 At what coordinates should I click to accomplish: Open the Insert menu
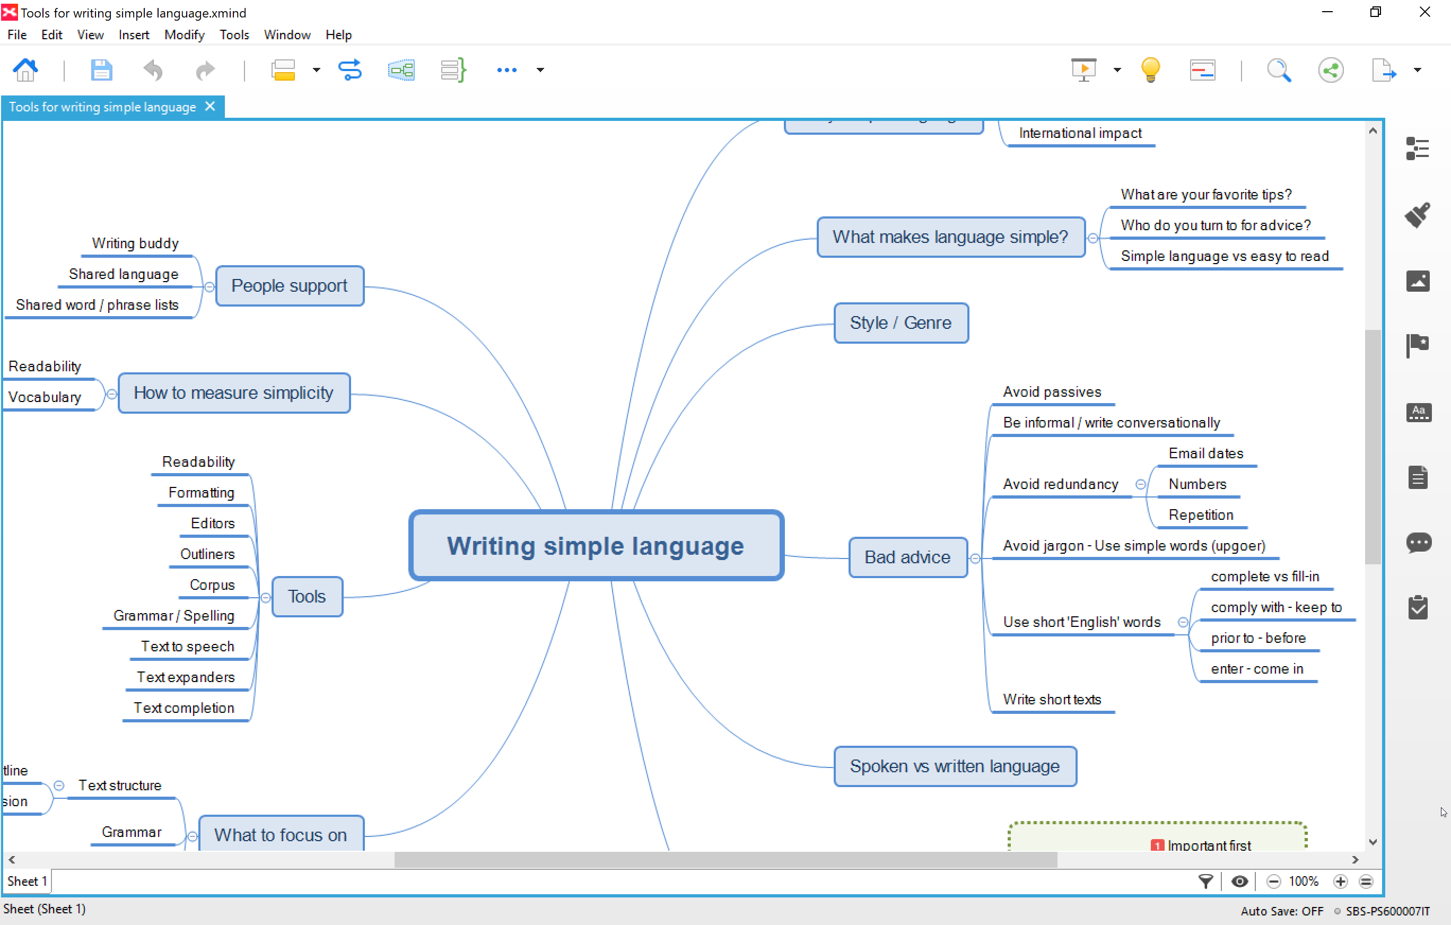tap(133, 35)
